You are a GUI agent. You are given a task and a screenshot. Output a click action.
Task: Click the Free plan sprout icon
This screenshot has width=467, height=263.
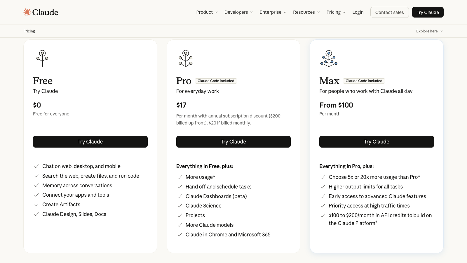[42, 58]
